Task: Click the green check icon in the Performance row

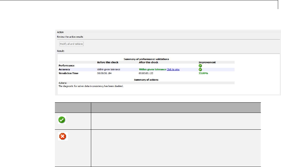Action: click(200, 66)
